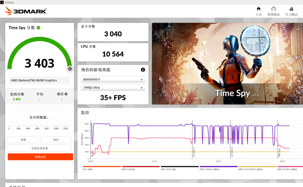Image resolution: width=303 pixels, height=187 pixels.
Task: Click the Time Spy preview image
Action: pyautogui.click(x=228, y=64)
